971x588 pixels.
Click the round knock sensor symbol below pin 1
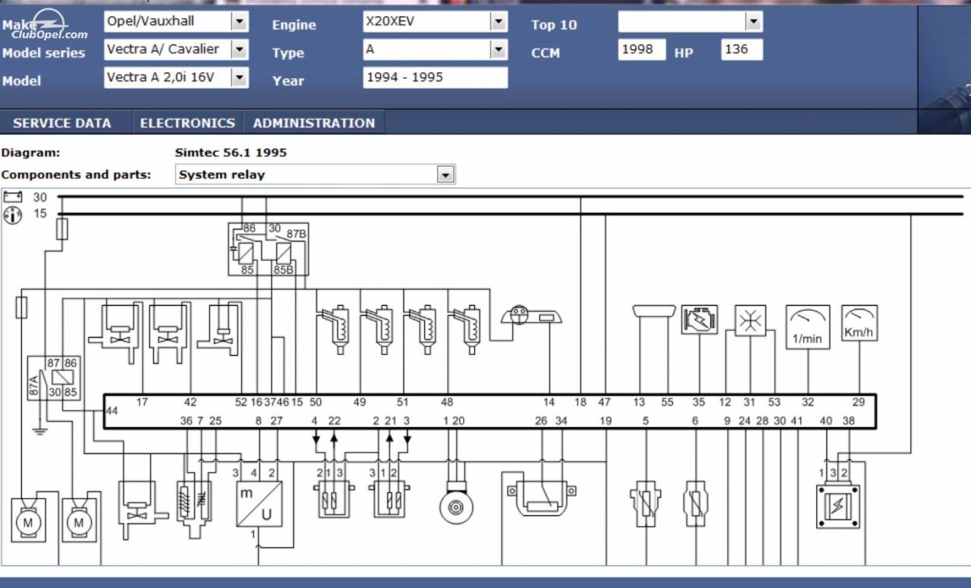[456, 505]
